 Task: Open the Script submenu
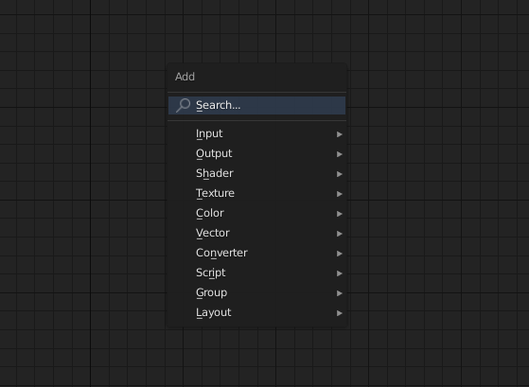(x=256, y=273)
